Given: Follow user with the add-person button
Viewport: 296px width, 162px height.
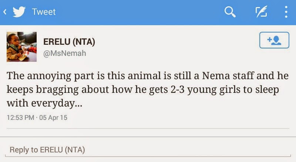Looking at the screenshot, I should 274,40.
